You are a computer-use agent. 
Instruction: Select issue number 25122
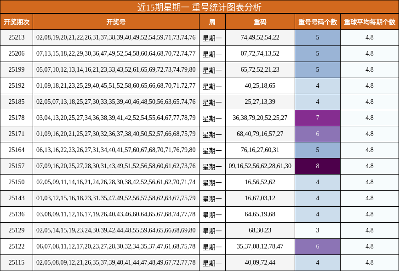pyautogui.click(x=17, y=246)
